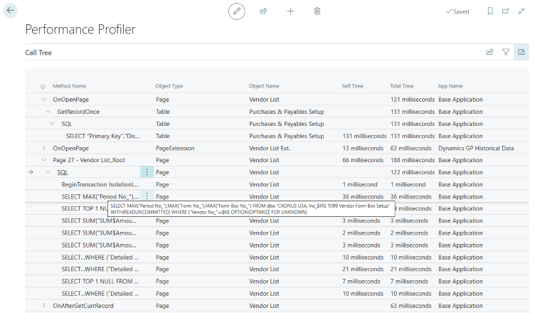Click the Call Tree share icon
The height and width of the screenshot is (313, 535).
[489, 52]
